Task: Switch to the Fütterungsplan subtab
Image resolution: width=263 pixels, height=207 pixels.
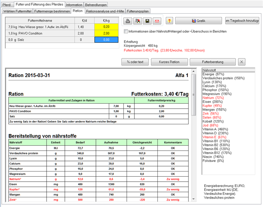Action: 138,11
